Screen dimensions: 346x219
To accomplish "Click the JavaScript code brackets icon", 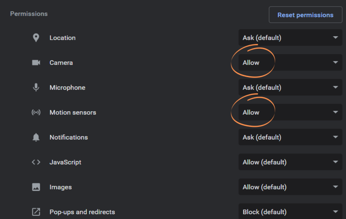I will point(36,162).
